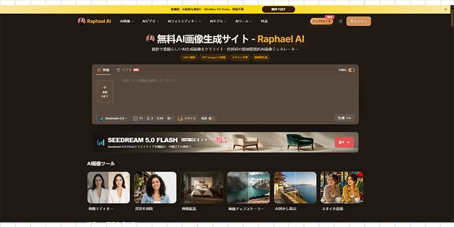Click the 試す button on Seedream banner
Viewport: 454px width, 227px height.
tap(344, 142)
